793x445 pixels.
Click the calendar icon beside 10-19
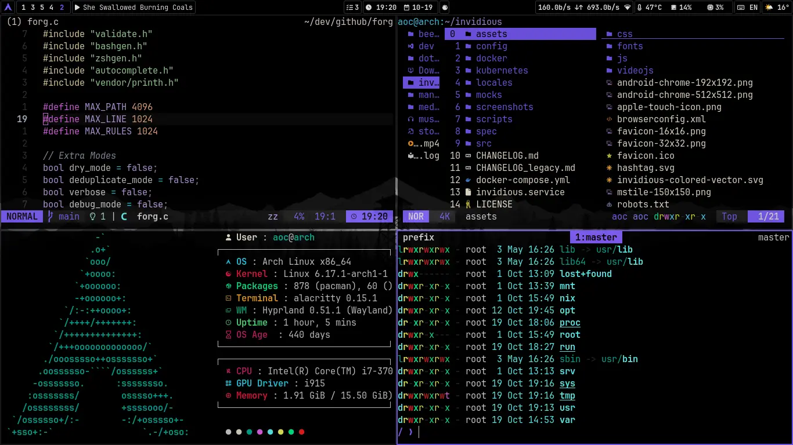(x=405, y=8)
